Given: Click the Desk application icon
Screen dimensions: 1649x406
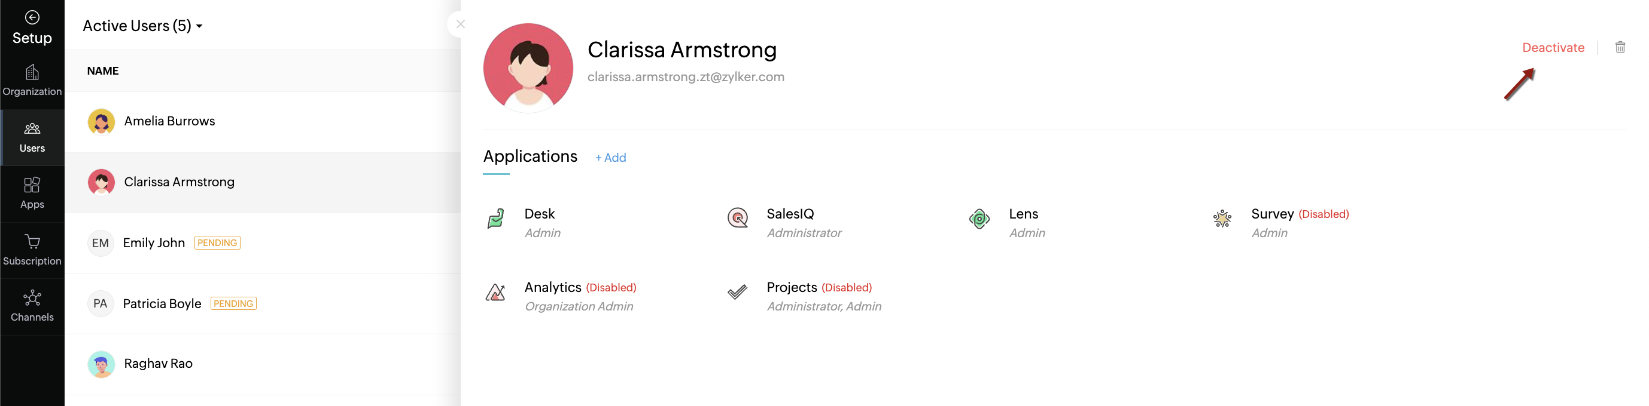Looking at the screenshot, I should pyautogui.click(x=495, y=219).
